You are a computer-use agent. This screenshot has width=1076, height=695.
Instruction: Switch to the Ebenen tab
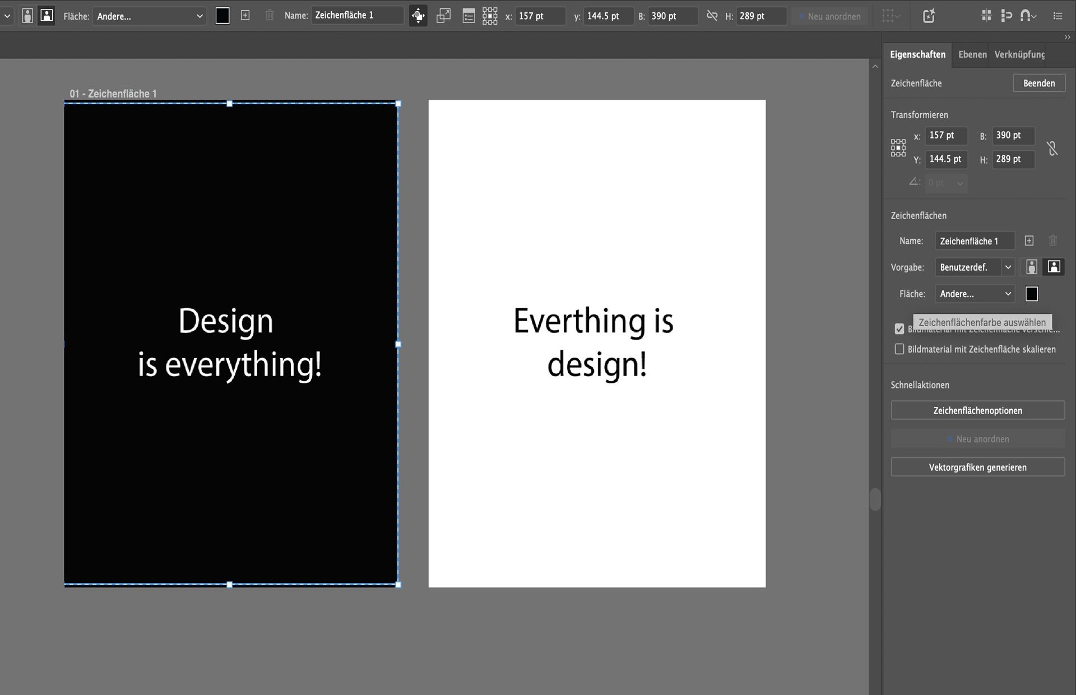(x=972, y=54)
